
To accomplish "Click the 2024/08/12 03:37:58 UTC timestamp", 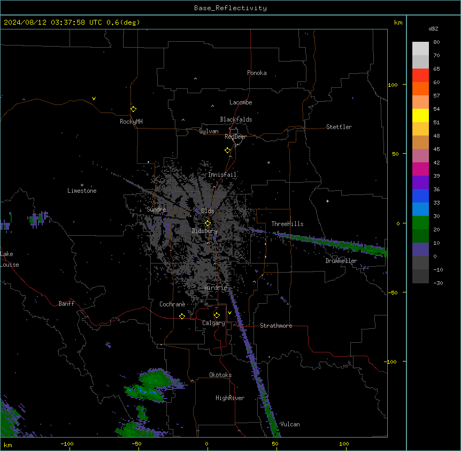I will [x=52, y=22].
